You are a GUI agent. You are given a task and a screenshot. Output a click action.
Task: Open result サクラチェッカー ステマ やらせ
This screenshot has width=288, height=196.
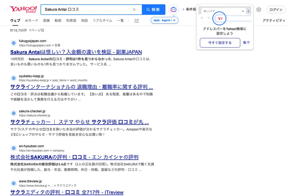click(80, 122)
